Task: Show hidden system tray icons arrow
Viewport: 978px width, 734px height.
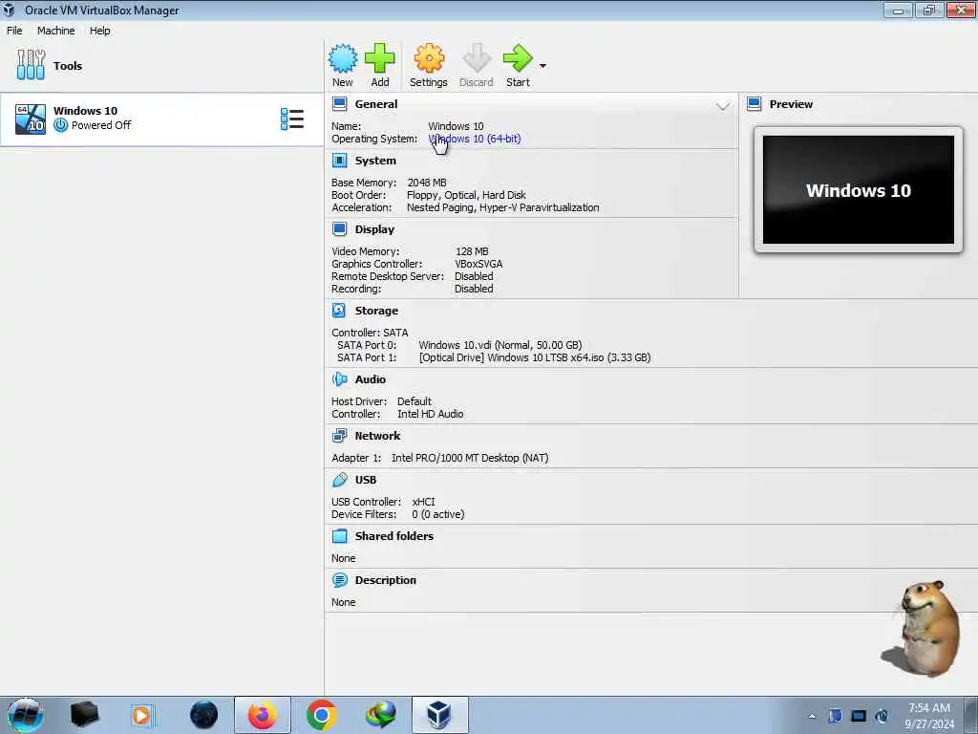Action: 812,716
